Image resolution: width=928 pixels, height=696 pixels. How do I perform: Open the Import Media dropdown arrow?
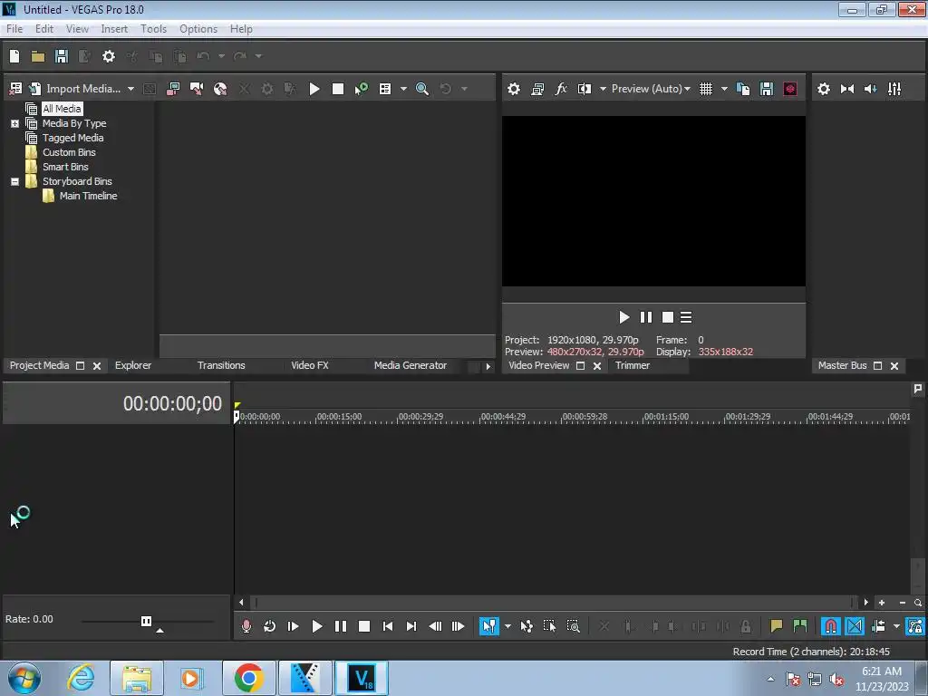pos(130,89)
